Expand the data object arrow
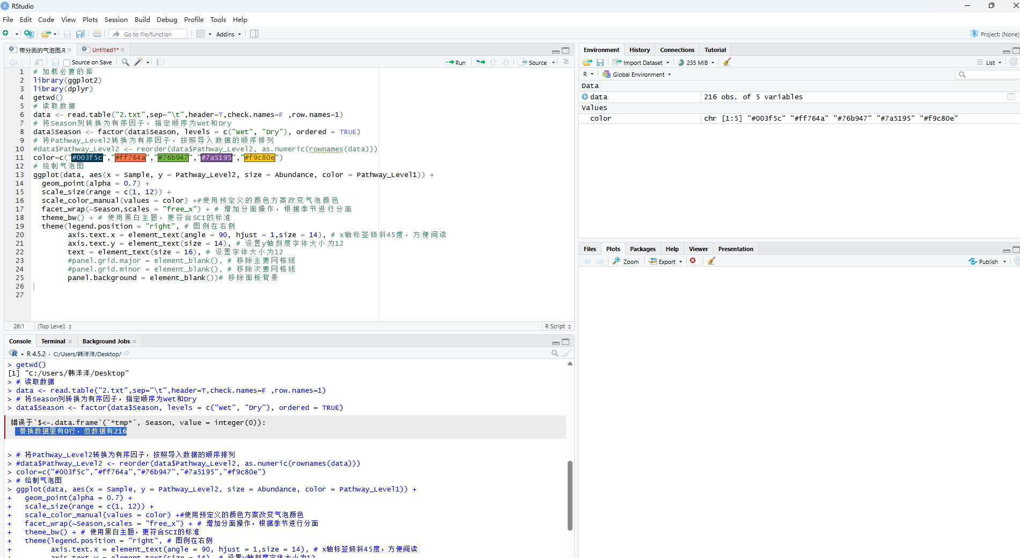The height and width of the screenshot is (558, 1020). click(x=585, y=97)
